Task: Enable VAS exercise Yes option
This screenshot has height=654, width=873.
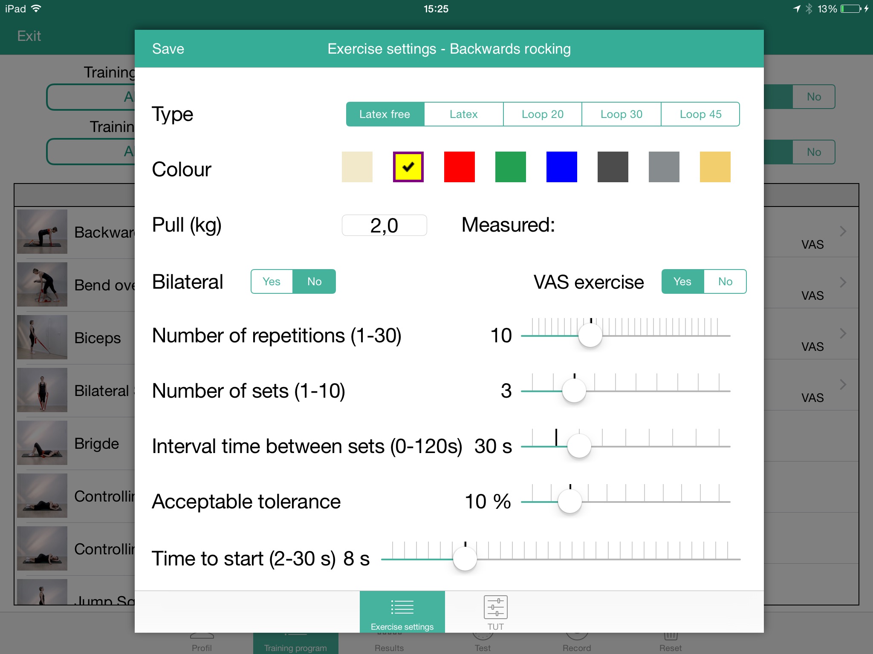Action: tap(683, 280)
